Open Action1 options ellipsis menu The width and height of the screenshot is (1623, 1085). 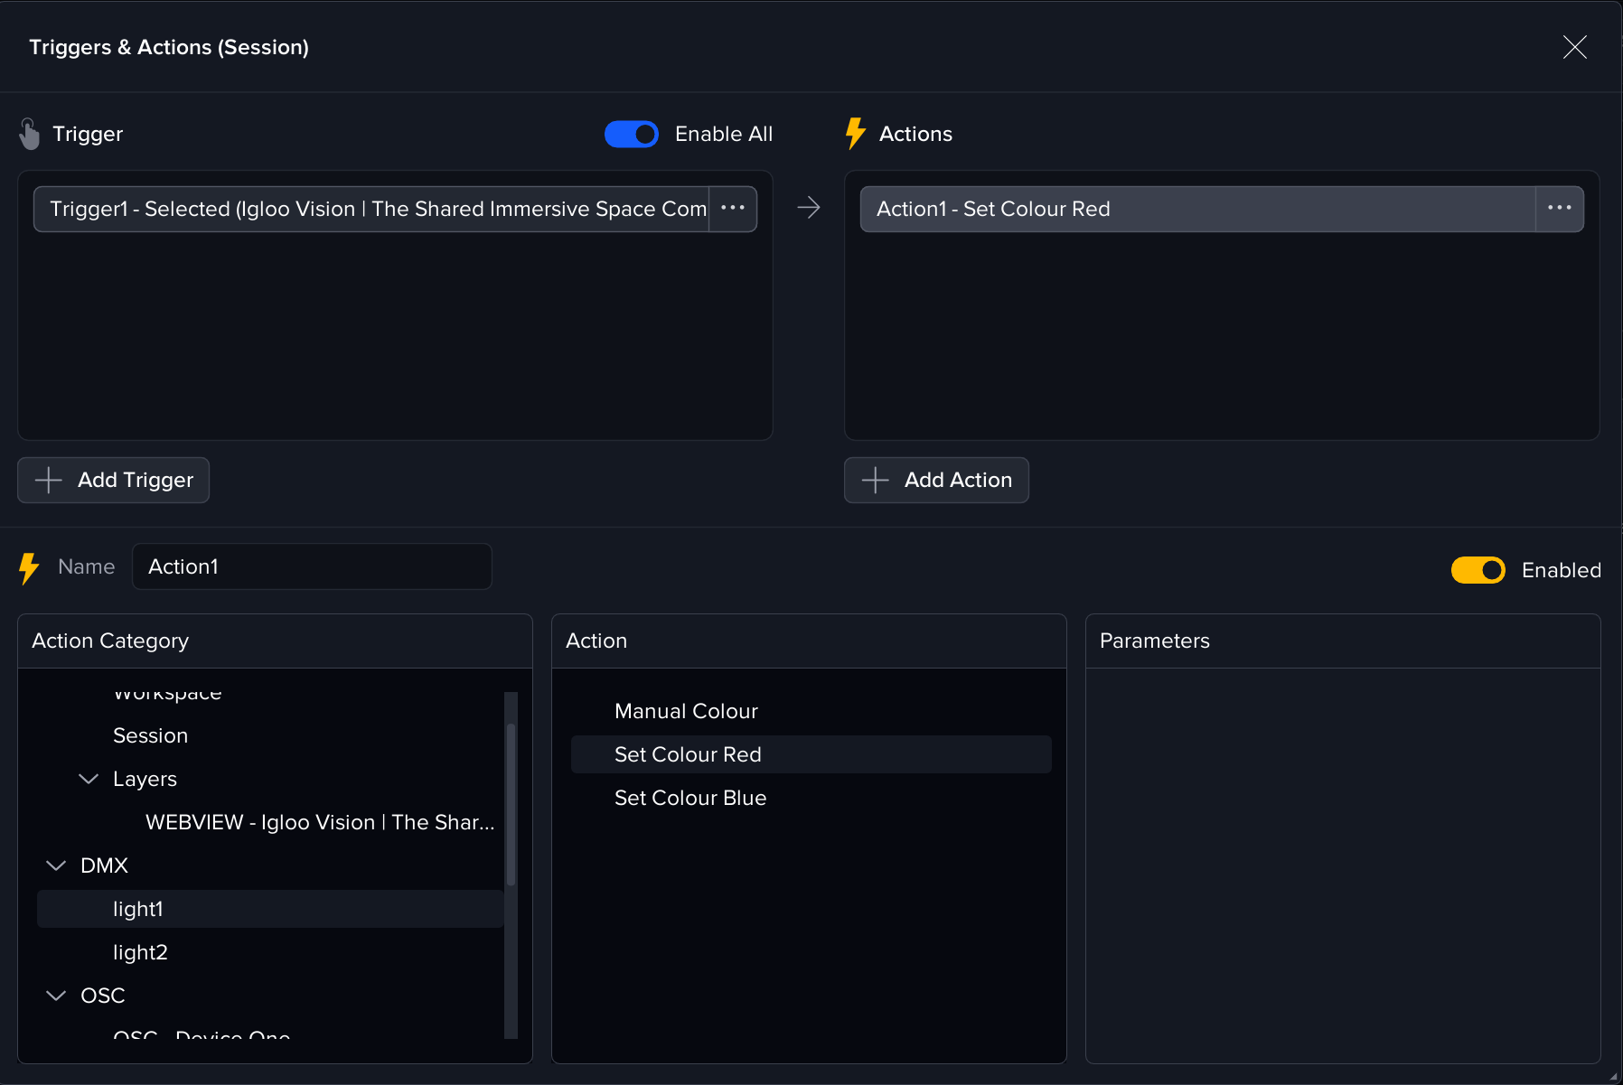pos(1559,209)
